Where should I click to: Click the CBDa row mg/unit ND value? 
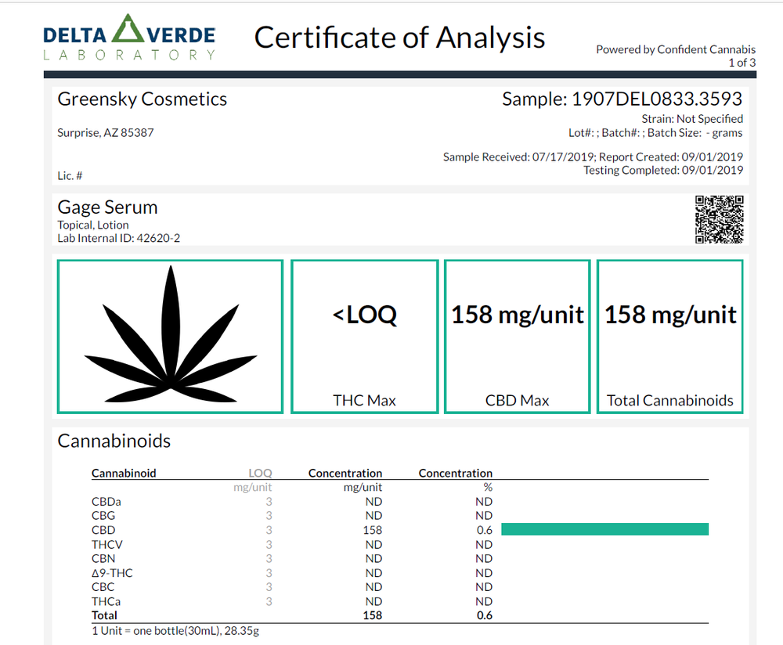pos(374,502)
